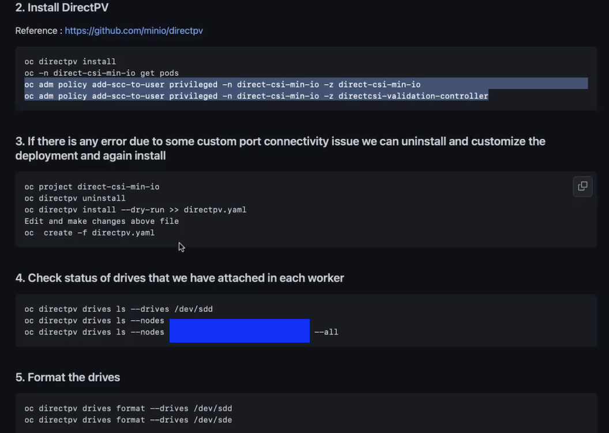Click the '--dry-run >> directpv.yaml' install line

coord(135,210)
